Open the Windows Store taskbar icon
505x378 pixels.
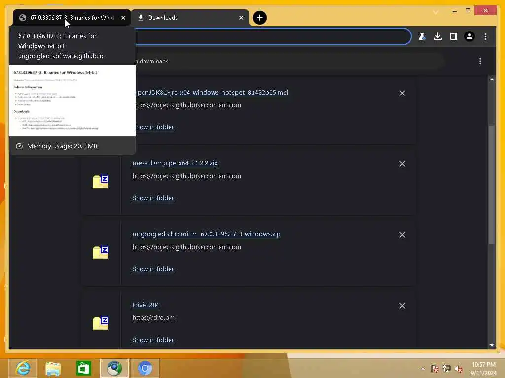84,368
